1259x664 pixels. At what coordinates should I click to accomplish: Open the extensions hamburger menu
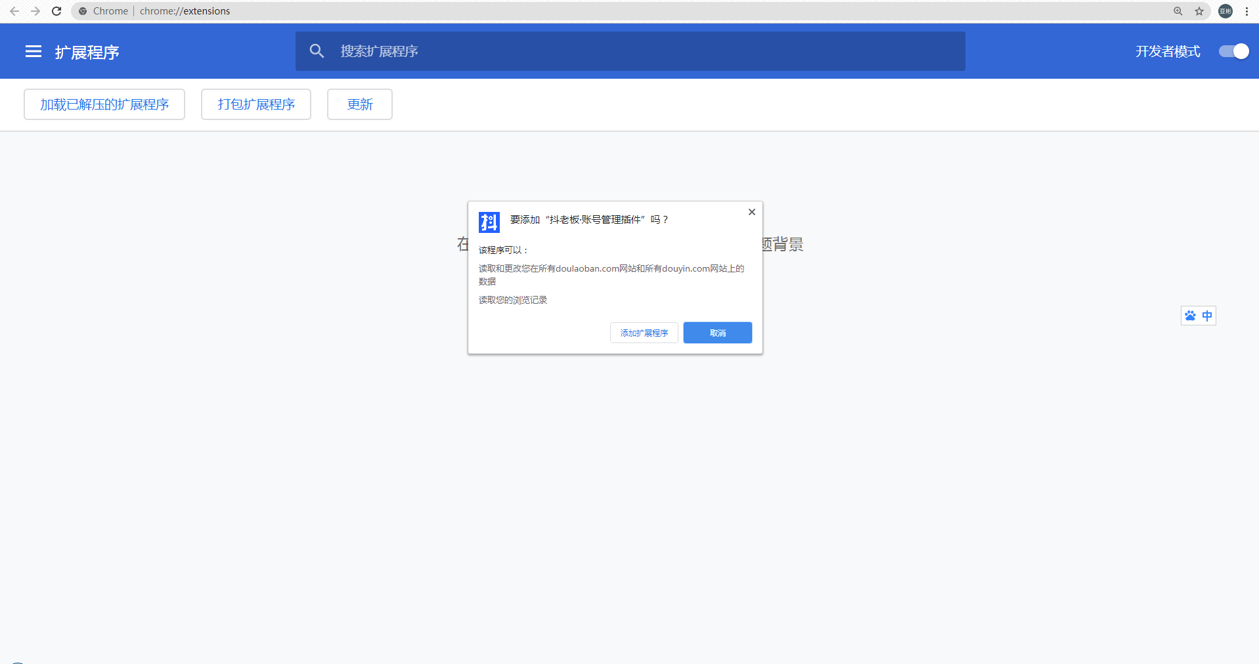point(33,51)
